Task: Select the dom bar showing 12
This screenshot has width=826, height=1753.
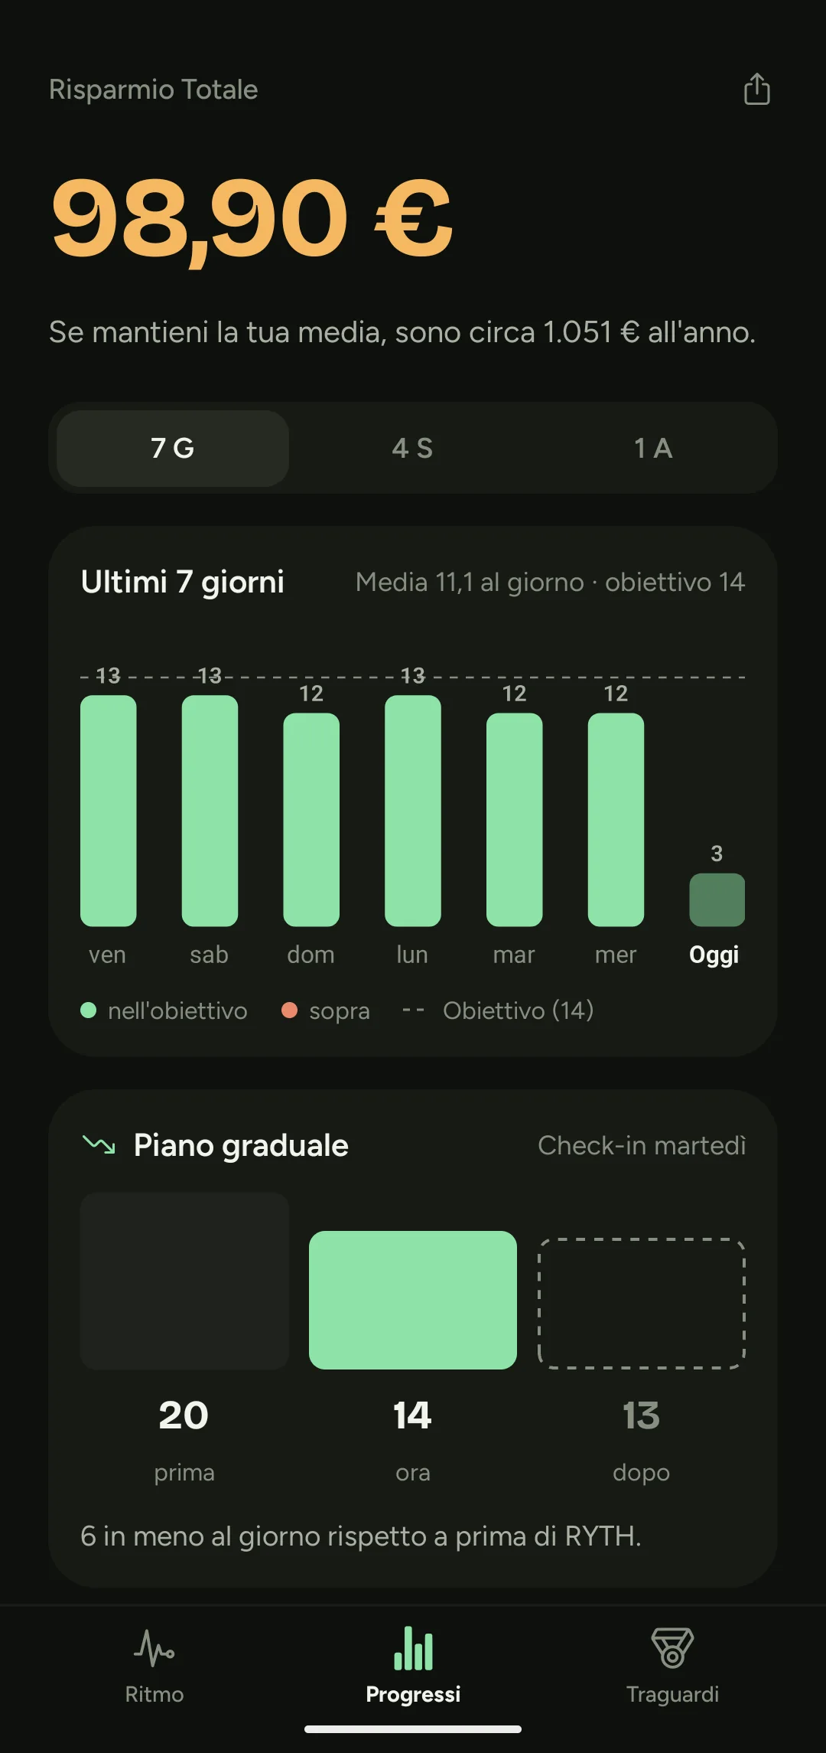Action: tap(311, 820)
